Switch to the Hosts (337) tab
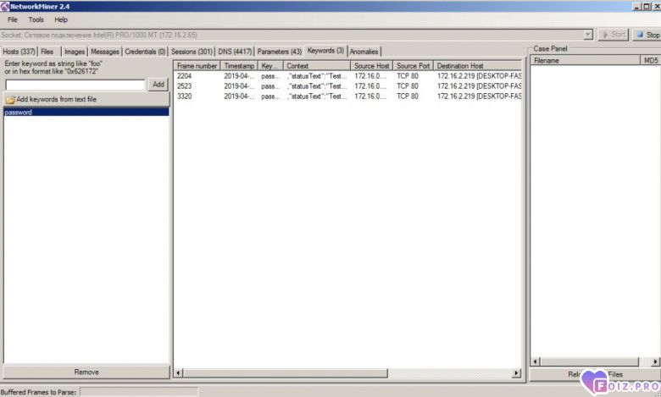 pyautogui.click(x=19, y=52)
